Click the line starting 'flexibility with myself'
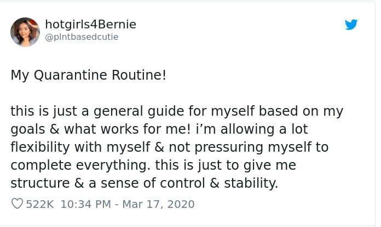This screenshot has width=381, height=227. point(170,147)
